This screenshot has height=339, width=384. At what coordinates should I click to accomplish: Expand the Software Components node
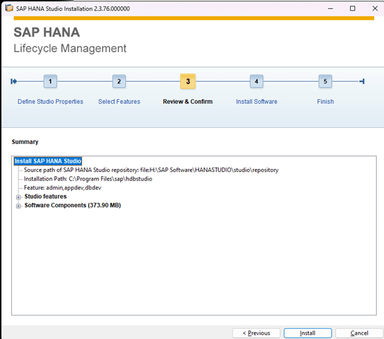pyautogui.click(x=18, y=206)
